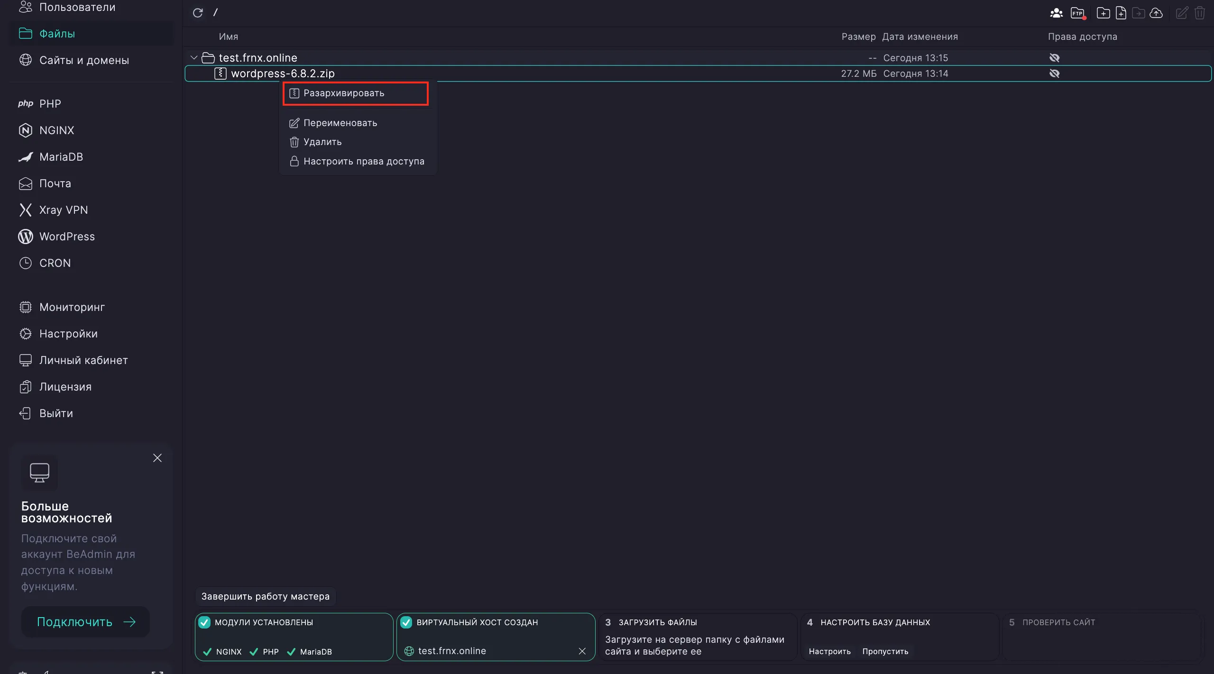This screenshot has height=674, width=1214.
Task: Open the users permissions icon in toolbar
Action: point(1057,13)
